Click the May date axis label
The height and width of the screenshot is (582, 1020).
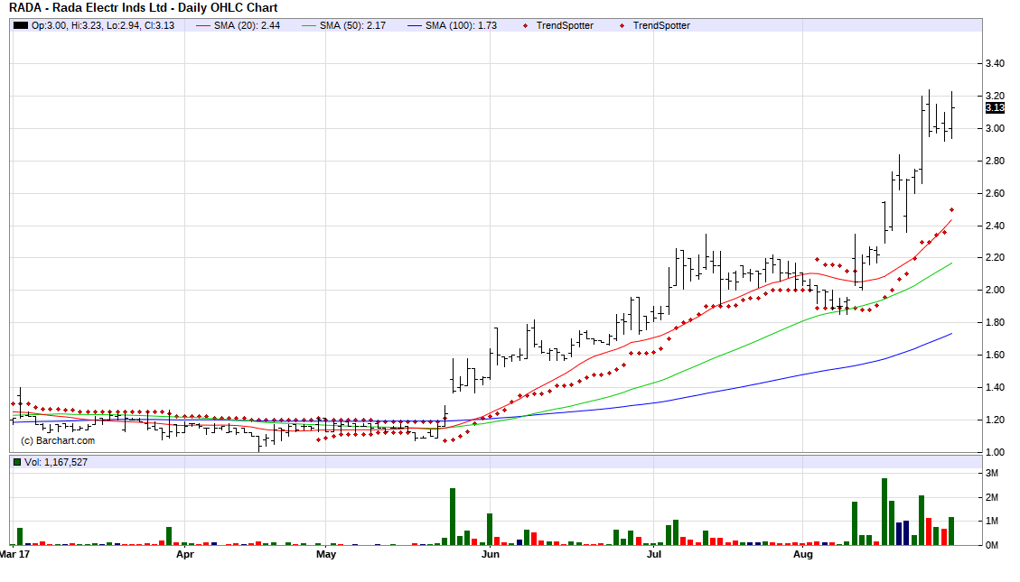click(x=326, y=555)
